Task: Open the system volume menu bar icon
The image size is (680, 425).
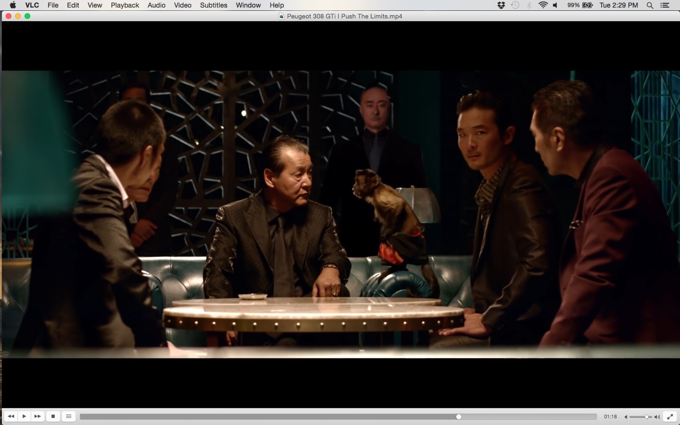Action: 556,5
